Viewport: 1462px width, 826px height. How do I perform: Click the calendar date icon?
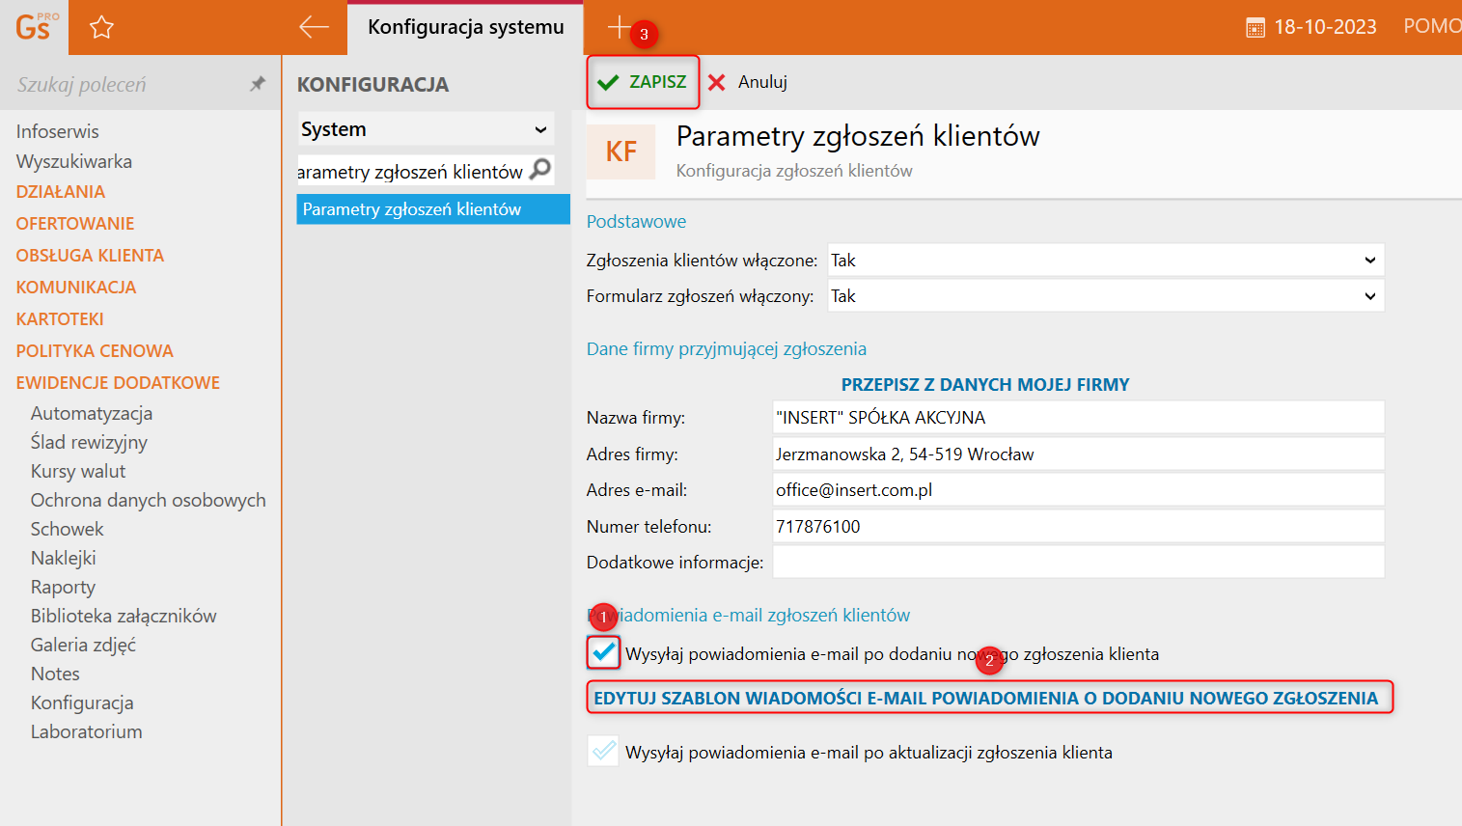1255,28
